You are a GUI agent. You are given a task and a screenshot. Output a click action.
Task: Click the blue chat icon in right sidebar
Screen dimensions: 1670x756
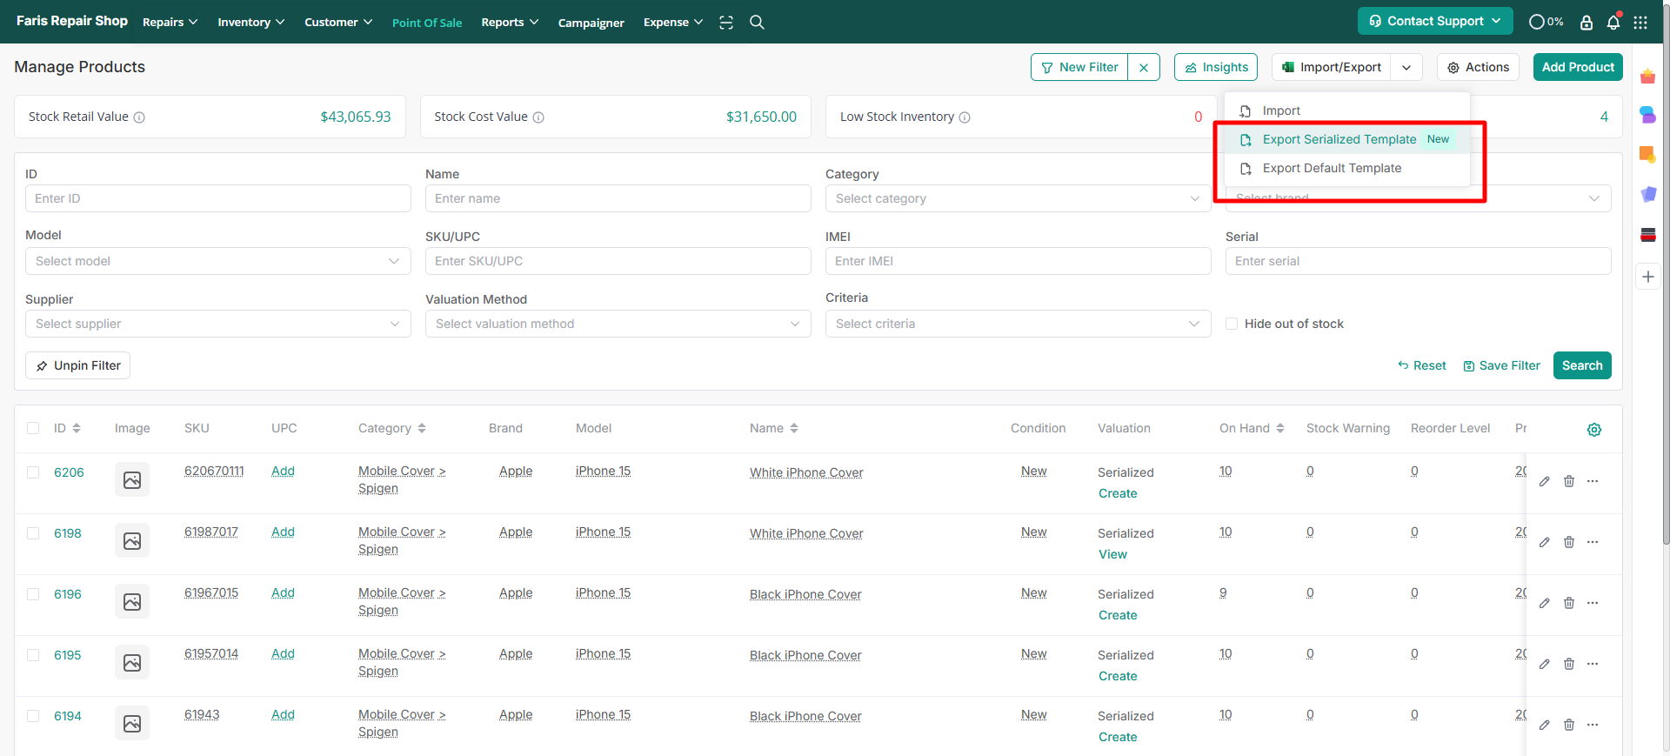point(1647,114)
